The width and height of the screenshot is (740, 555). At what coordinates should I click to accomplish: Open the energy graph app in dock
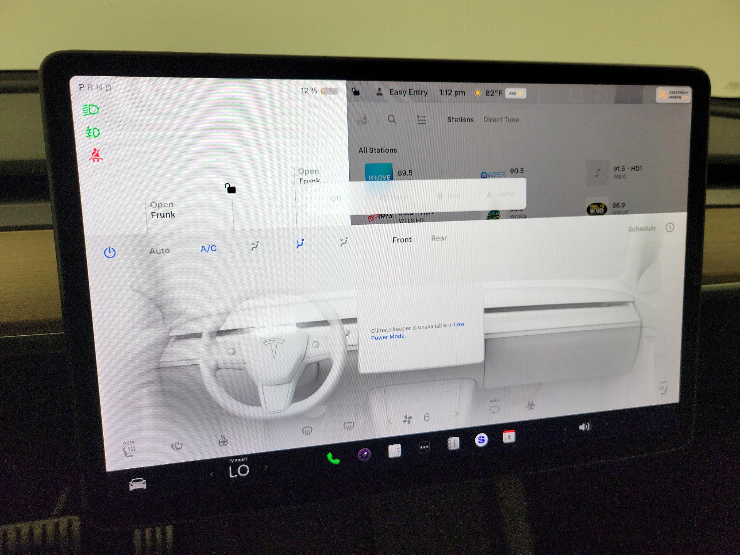tap(395, 451)
